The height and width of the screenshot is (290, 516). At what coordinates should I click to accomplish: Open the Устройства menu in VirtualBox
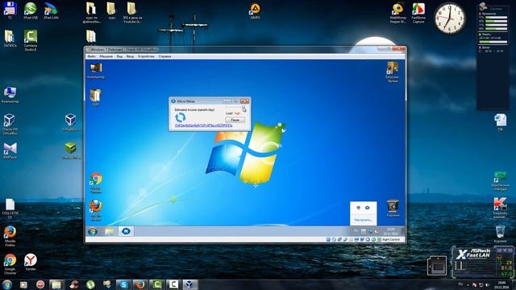click(146, 56)
